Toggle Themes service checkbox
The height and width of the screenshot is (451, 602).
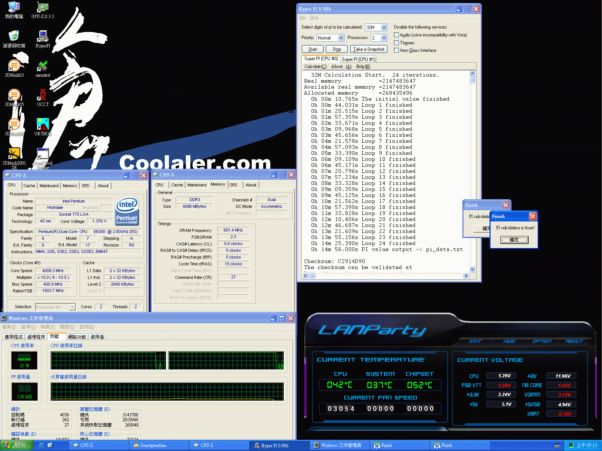coord(396,43)
